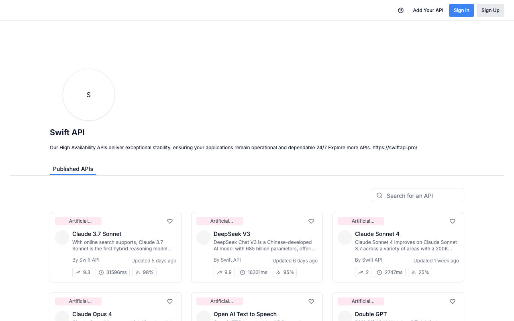Click By Swift API on Claude 3.7 Sonnet card
This screenshot has height=321, width=514.
(86, 260)
